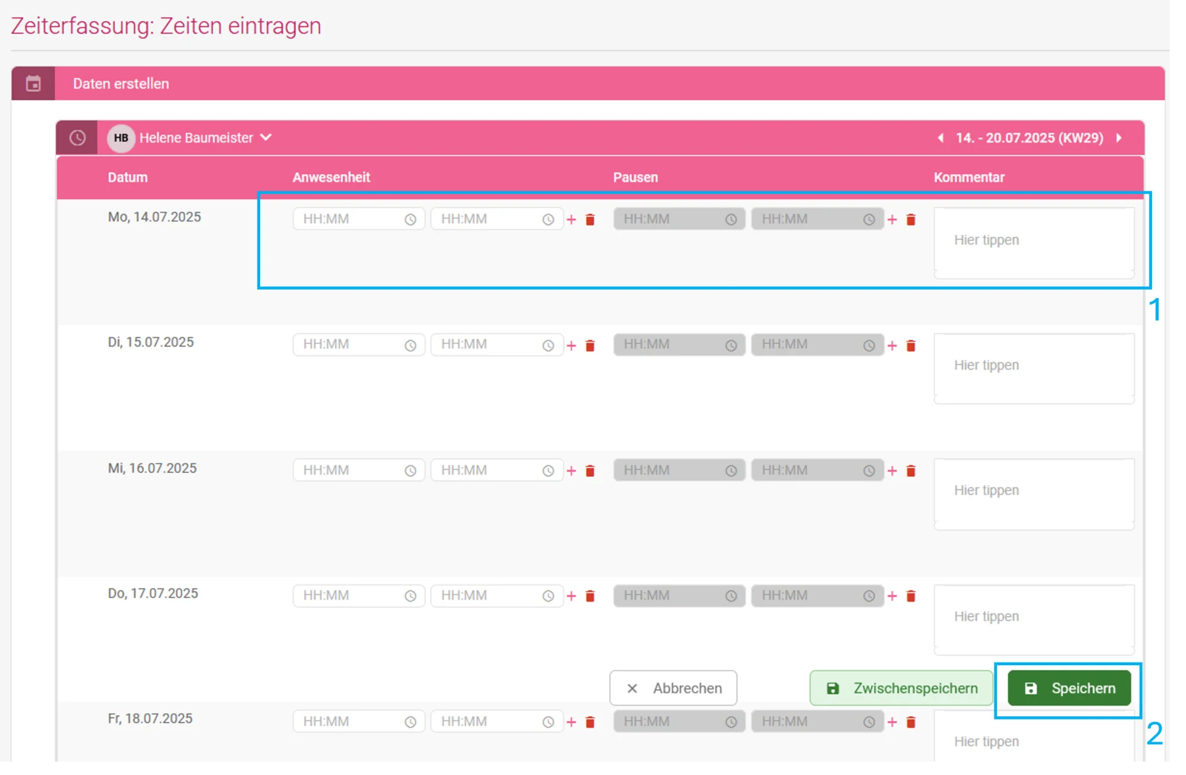Add a break row for Do, 17.07.2025
This screenshot has width=1186, height=775.
point(892,596)
